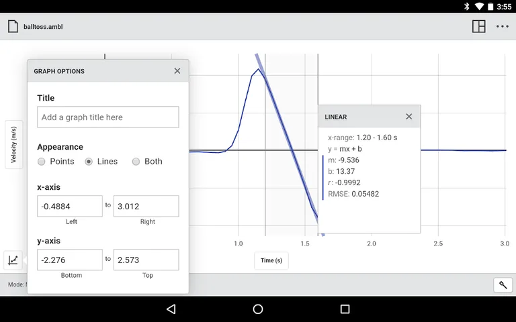
Task: Open the three-dot overflow menu
Action: coord(503,27)
